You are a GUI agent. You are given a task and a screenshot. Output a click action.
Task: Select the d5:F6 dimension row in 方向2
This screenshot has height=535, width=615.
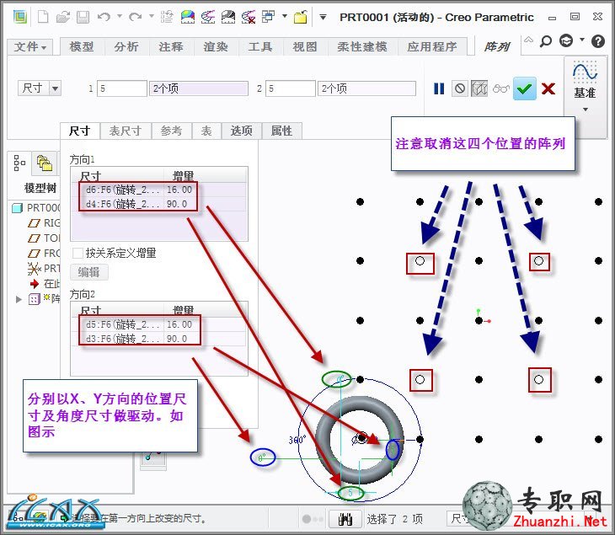pos(159,324)
